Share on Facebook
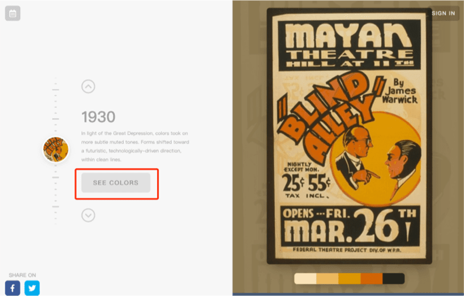Screen dimensions: 464x296 click(13, 288)
